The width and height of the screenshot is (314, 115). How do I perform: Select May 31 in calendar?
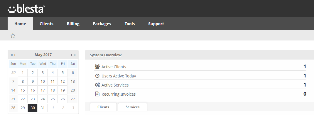point(43,108)
